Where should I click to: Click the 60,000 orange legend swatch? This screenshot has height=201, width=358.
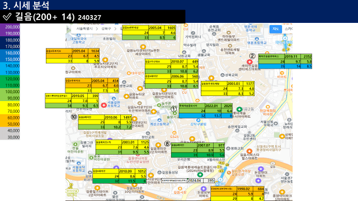point(10,118)
